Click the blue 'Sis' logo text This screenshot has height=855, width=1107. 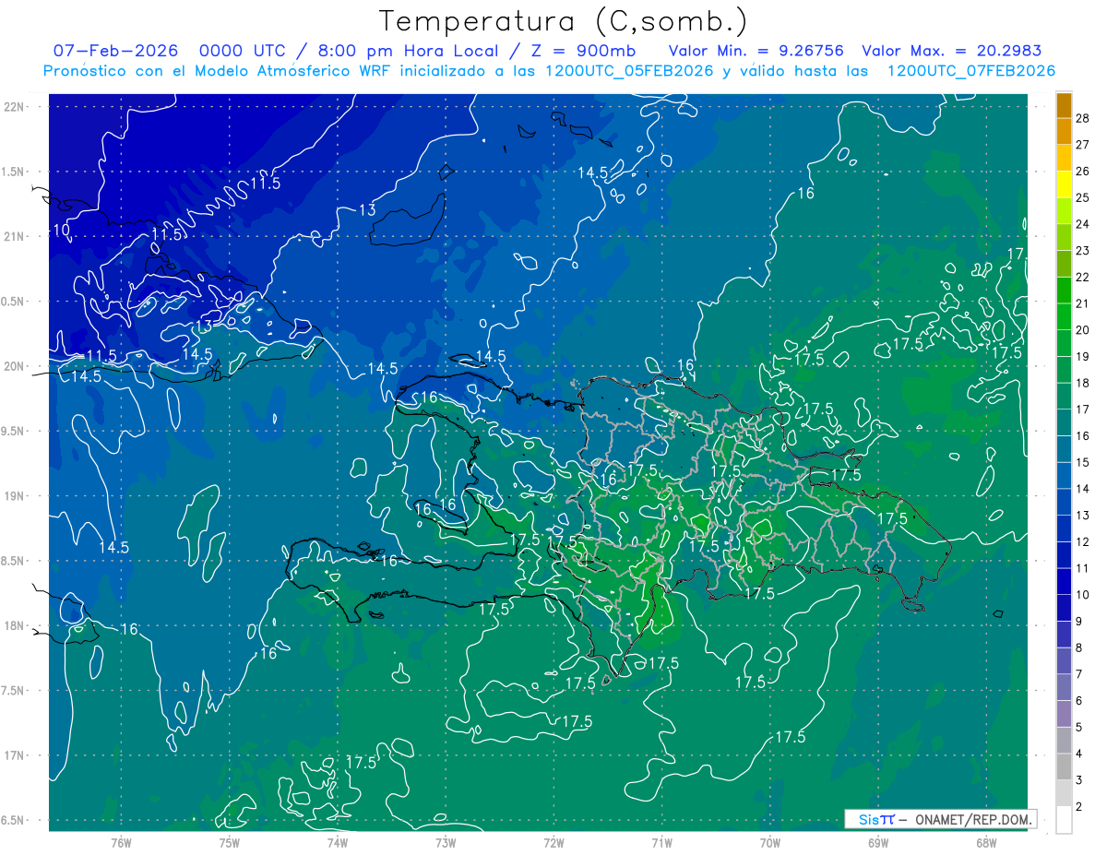[867, 819]
